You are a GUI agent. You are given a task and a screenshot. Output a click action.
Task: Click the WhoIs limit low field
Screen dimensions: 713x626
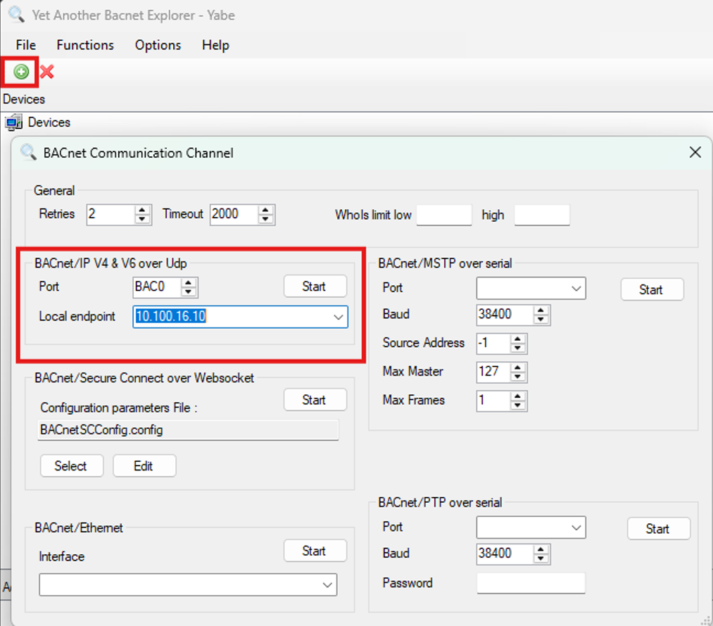pyautogui.click(x=444, y=215)
